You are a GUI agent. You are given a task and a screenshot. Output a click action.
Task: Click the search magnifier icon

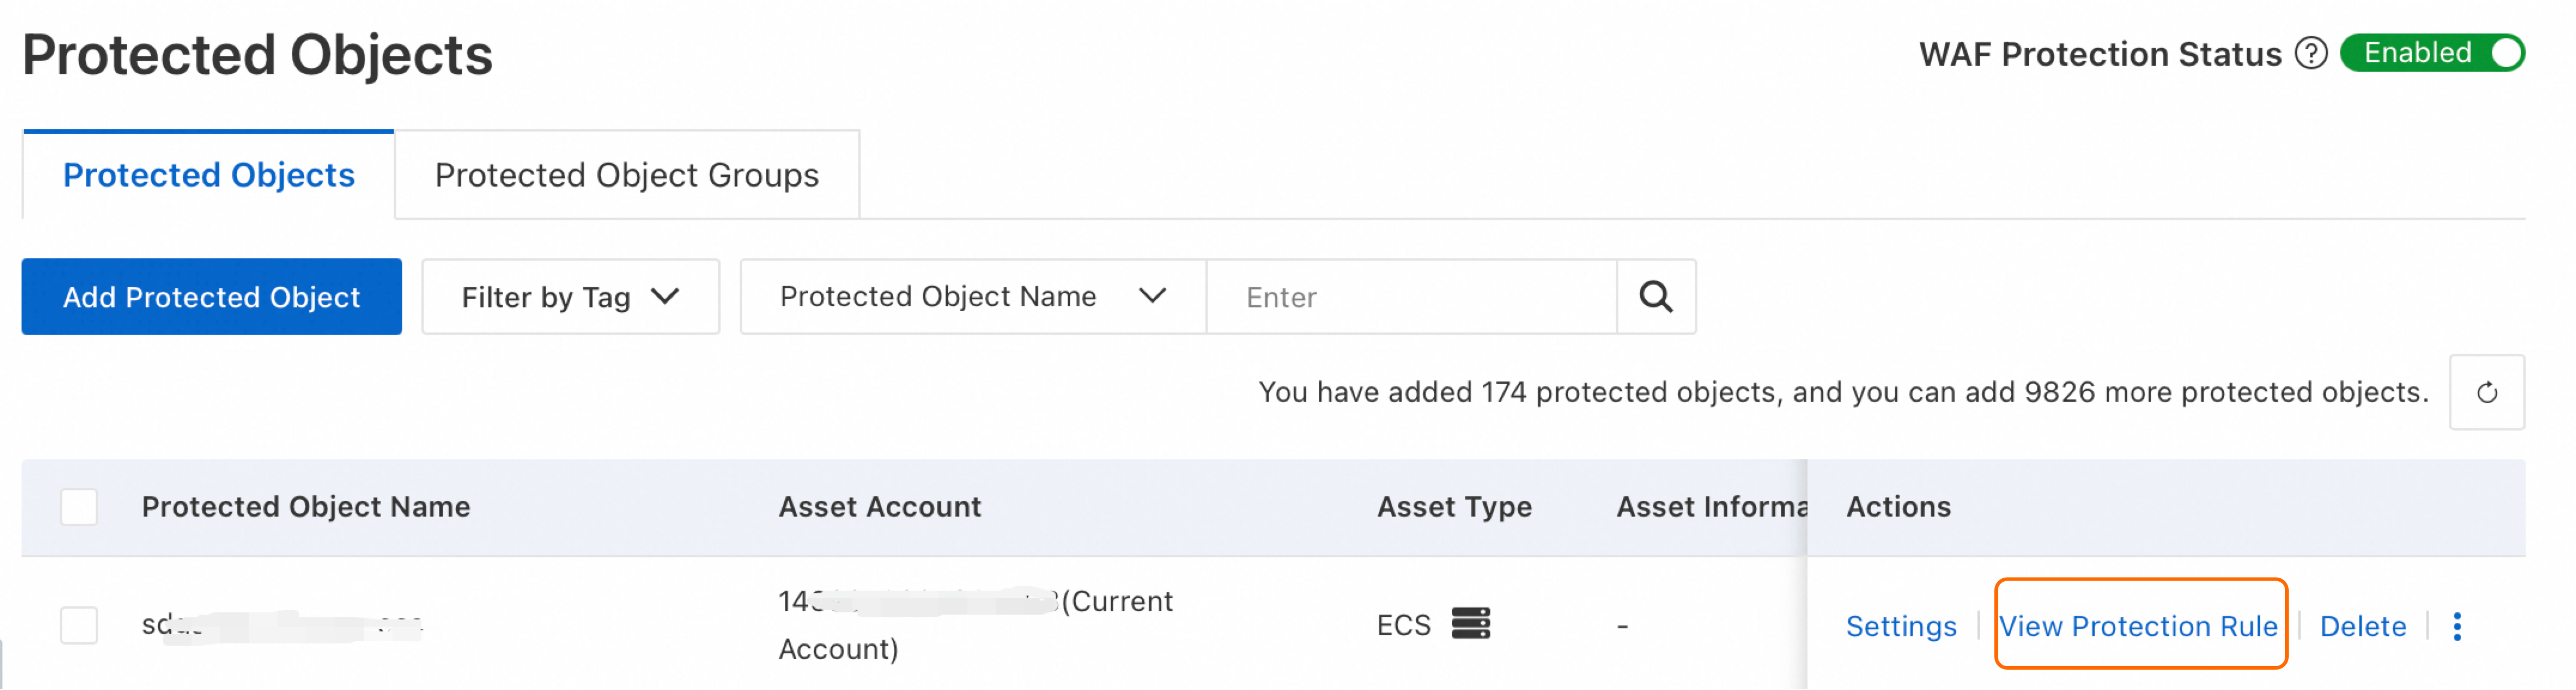(1655, 297)
